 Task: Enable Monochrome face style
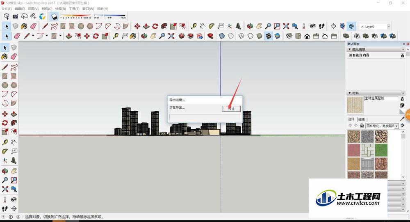278,36
